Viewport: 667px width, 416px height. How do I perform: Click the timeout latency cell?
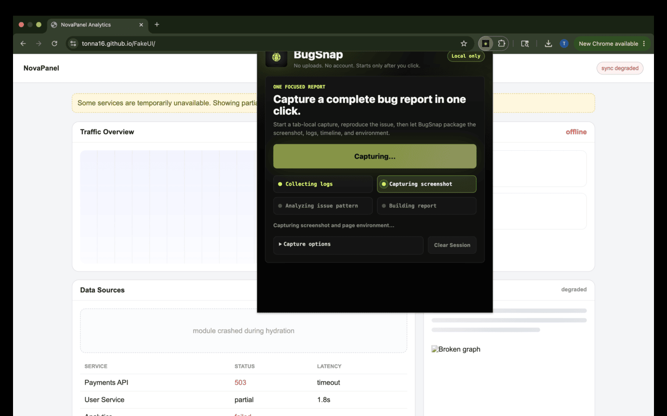(328, 383)
